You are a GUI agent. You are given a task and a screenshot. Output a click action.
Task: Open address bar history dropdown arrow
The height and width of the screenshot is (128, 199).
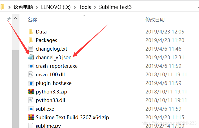point(198,7)
